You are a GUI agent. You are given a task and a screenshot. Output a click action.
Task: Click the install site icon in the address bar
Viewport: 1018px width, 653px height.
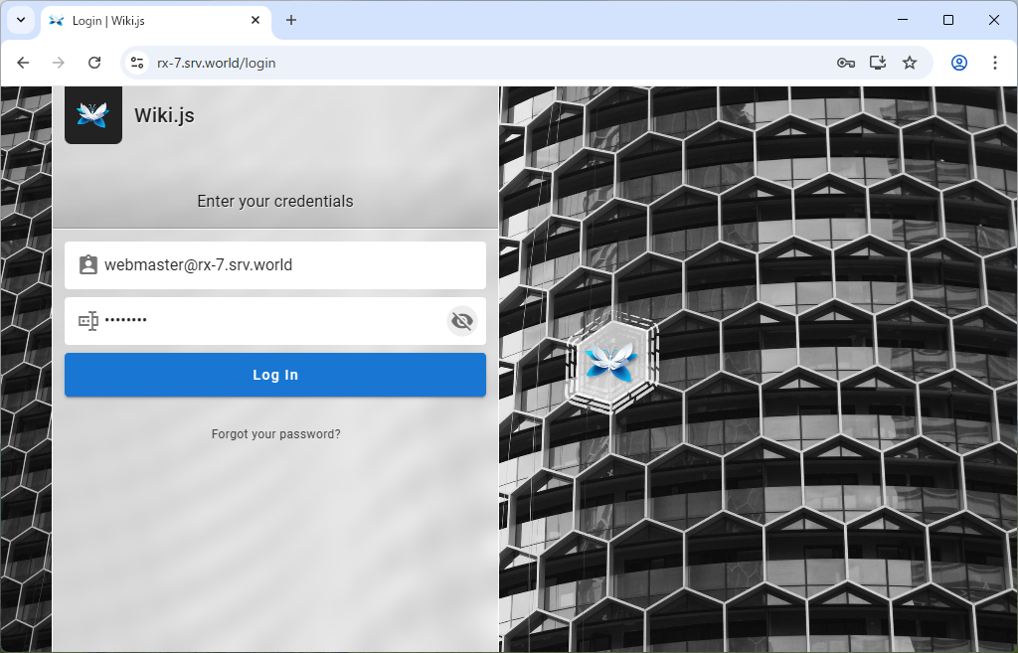click(877, 62)
